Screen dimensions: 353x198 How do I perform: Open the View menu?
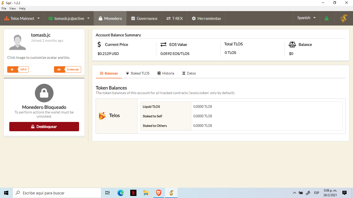[x=13, y=9]
